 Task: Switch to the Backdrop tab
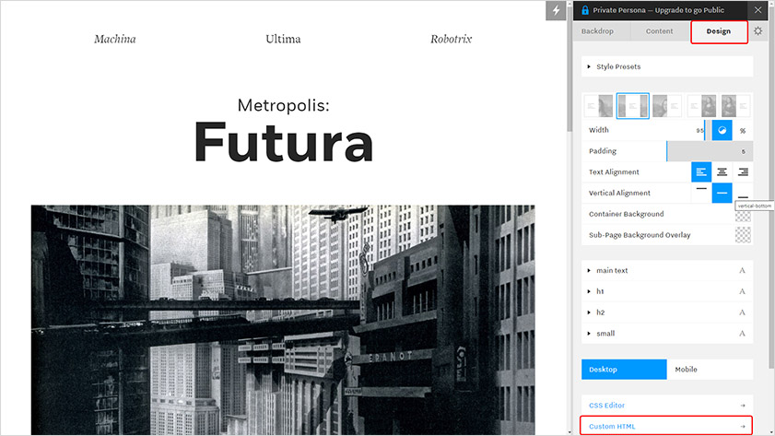click(597, 31)
